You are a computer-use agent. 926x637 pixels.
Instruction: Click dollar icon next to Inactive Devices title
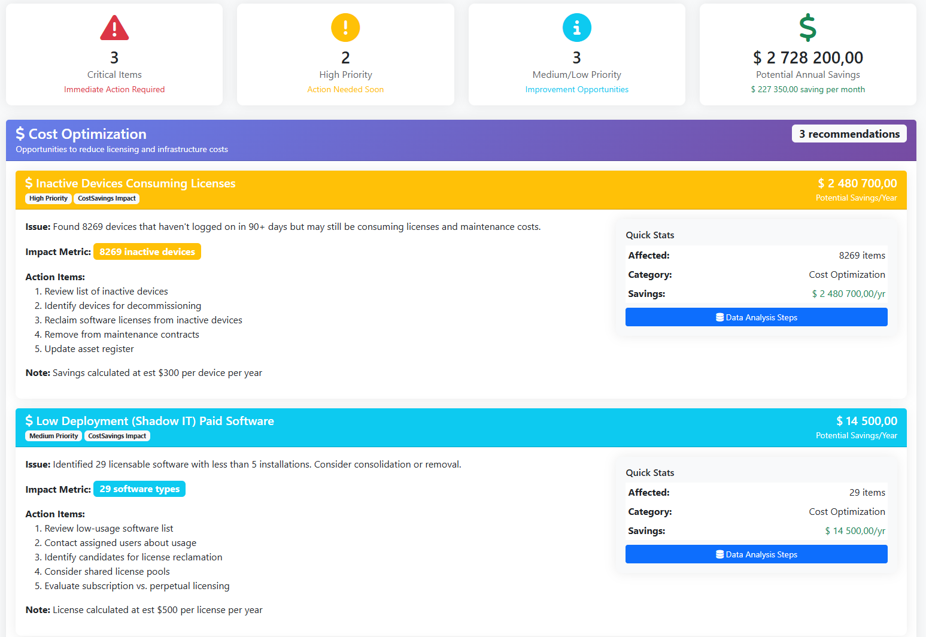click(x=29, y=183)
